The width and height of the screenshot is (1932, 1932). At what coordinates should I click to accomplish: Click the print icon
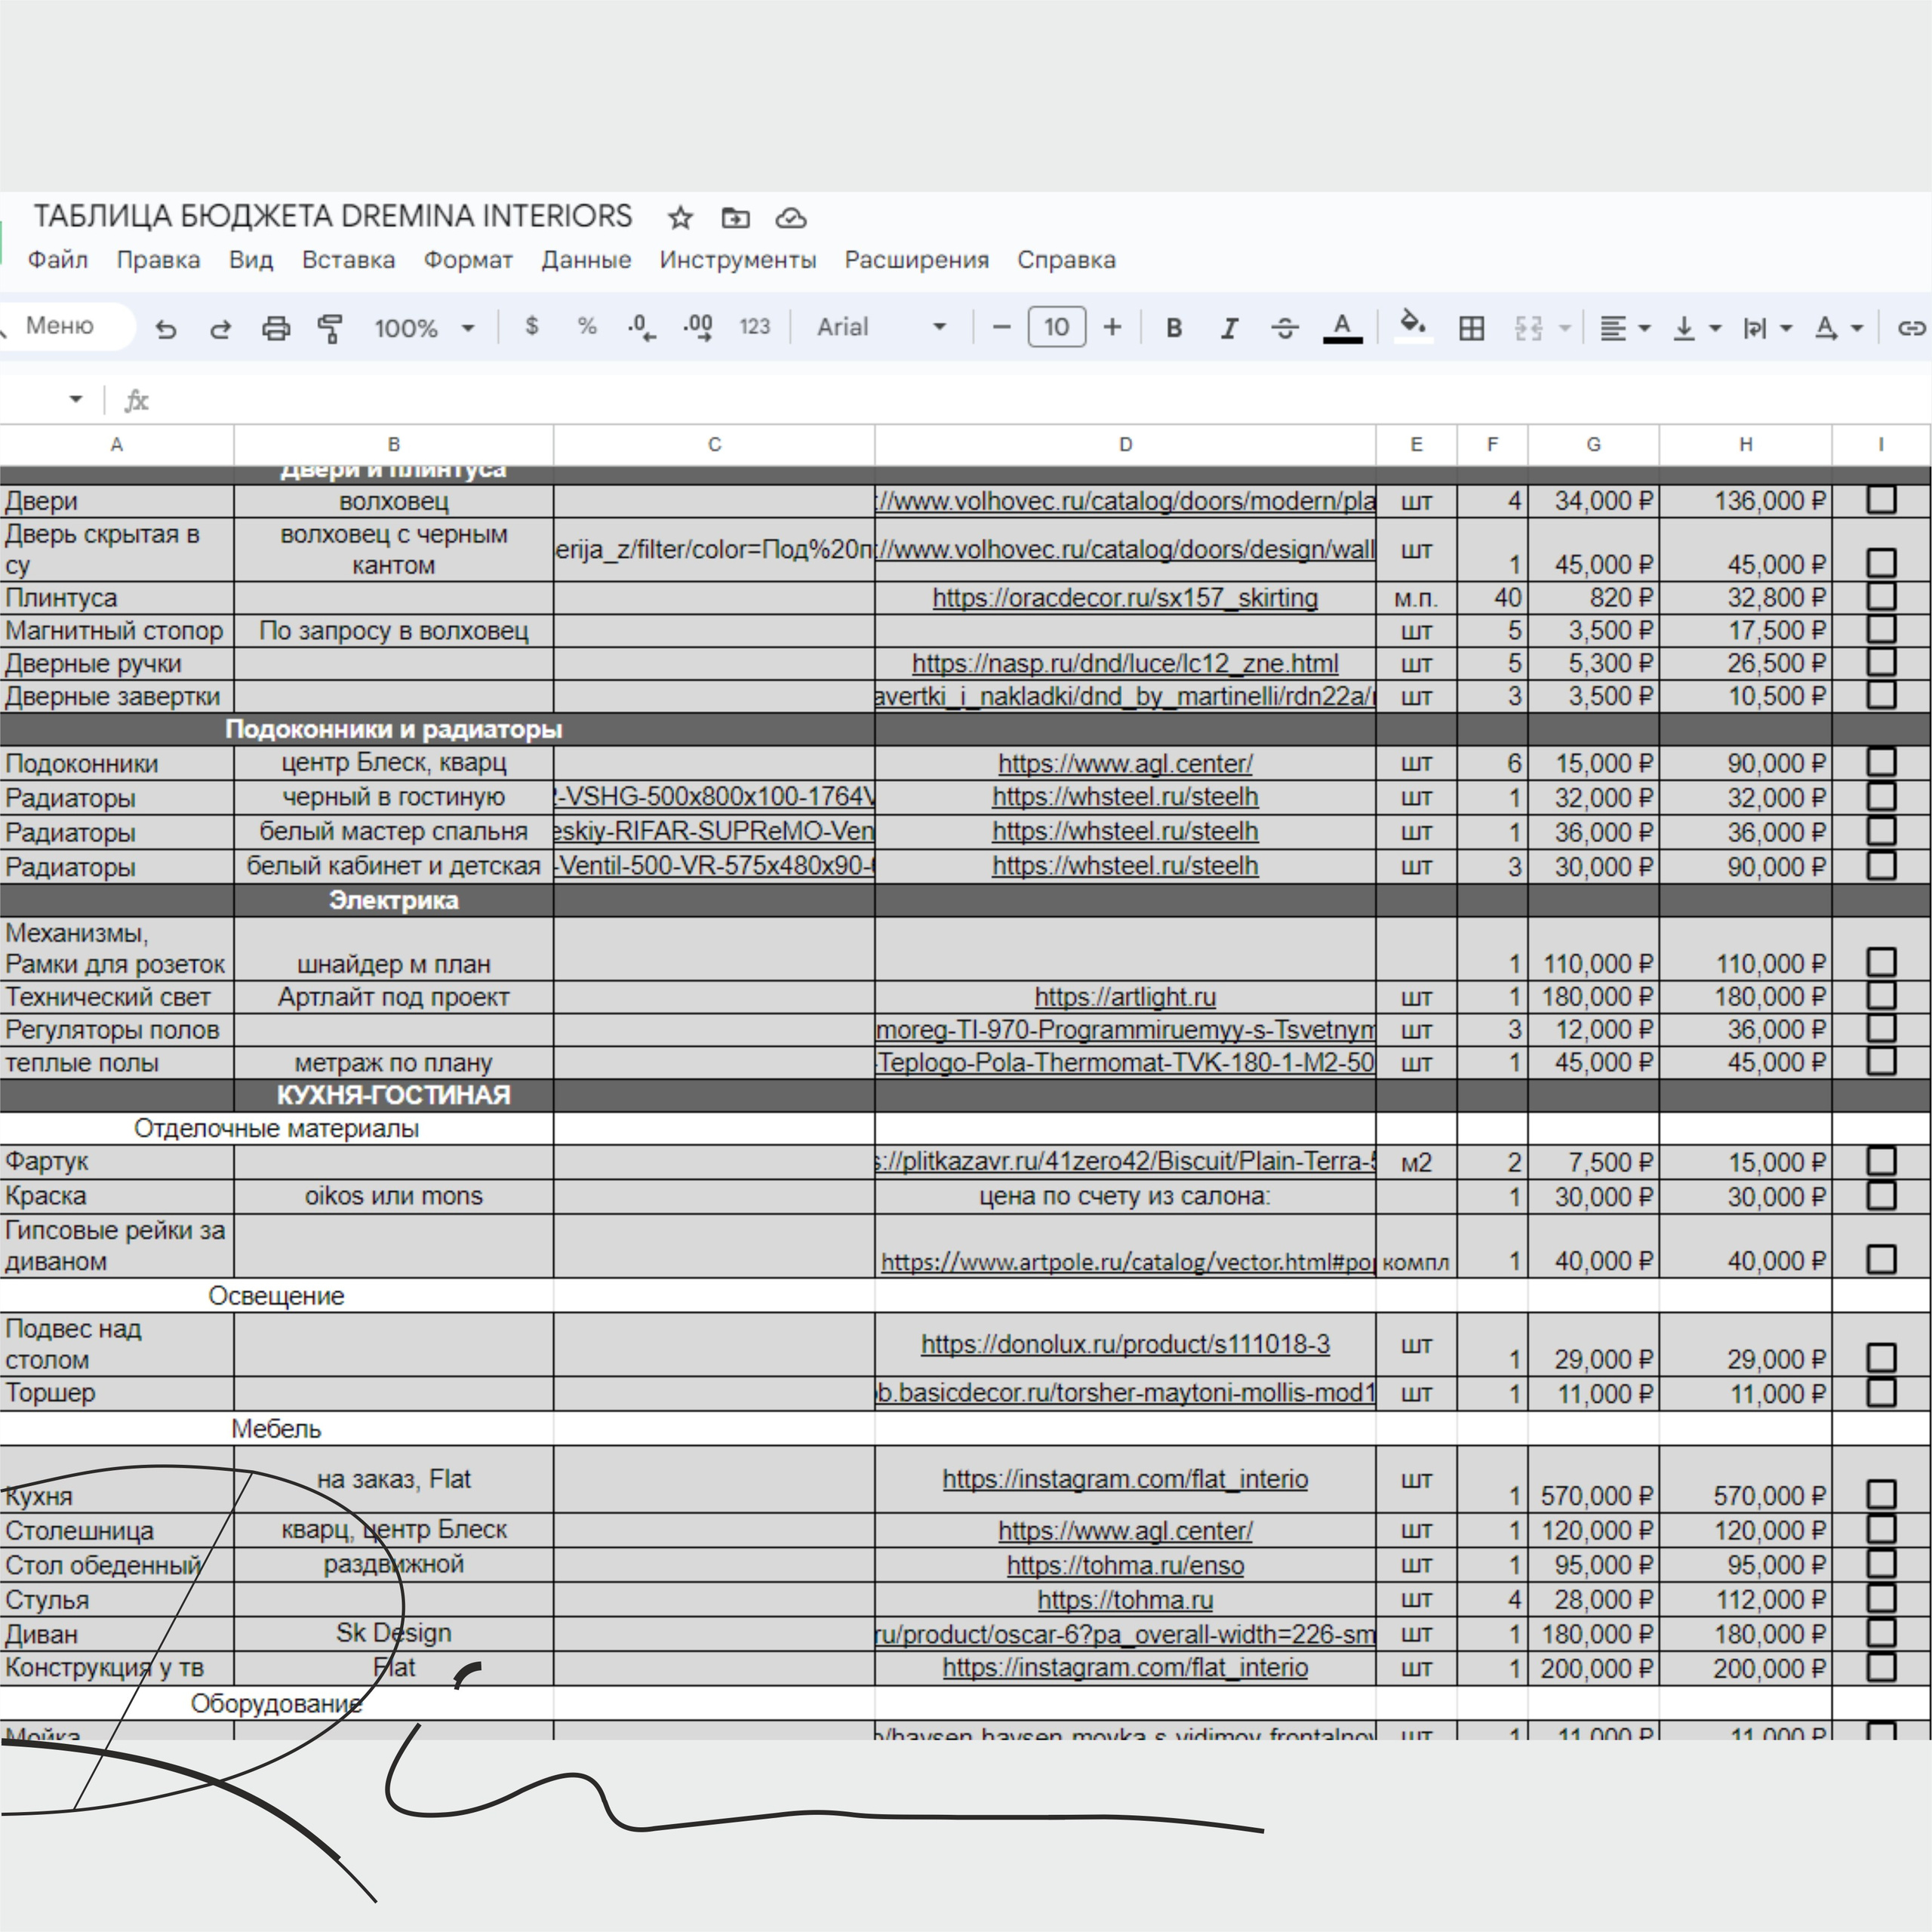click(x=275, y=328)
